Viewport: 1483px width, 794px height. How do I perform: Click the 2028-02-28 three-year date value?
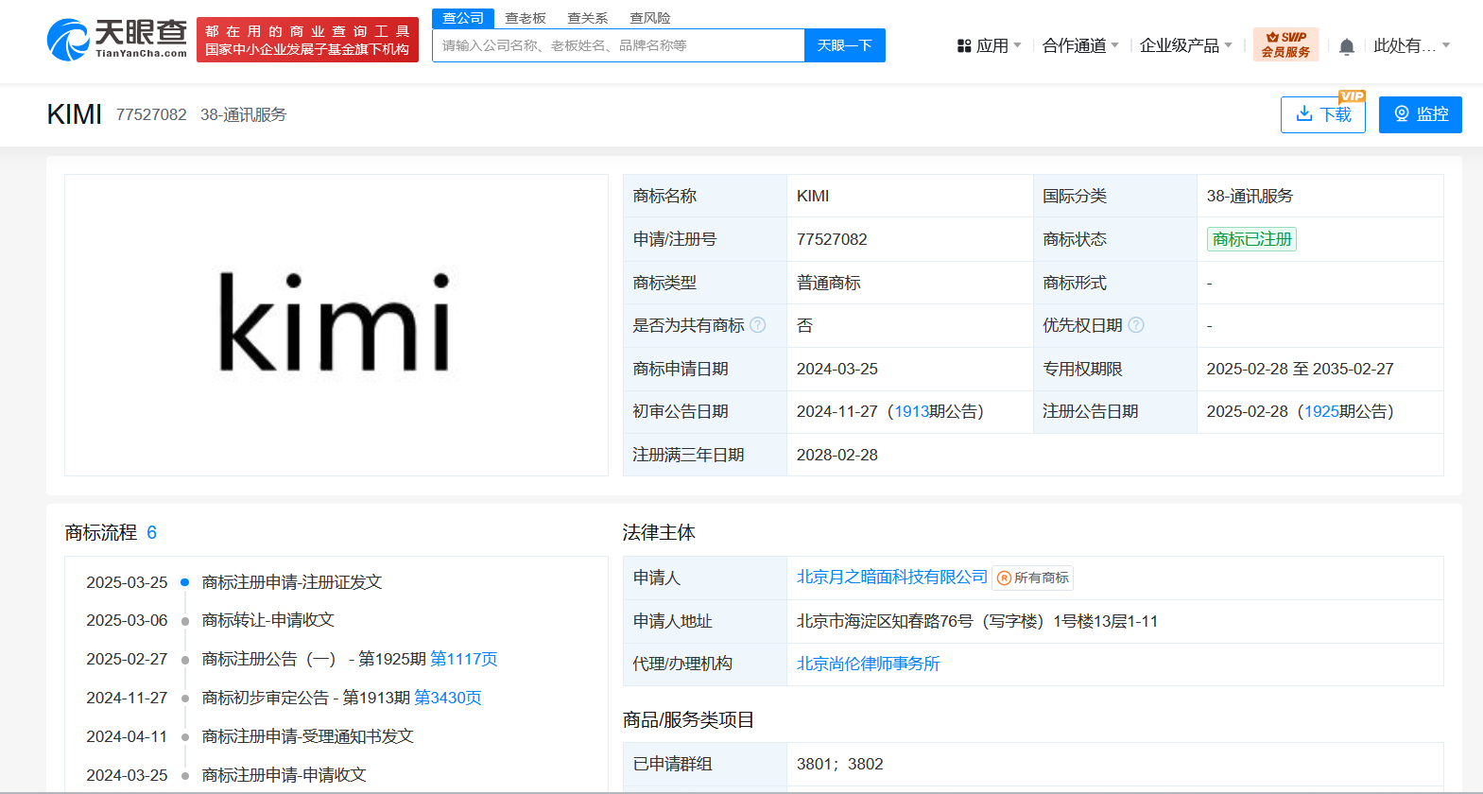[x=837, y=455]
